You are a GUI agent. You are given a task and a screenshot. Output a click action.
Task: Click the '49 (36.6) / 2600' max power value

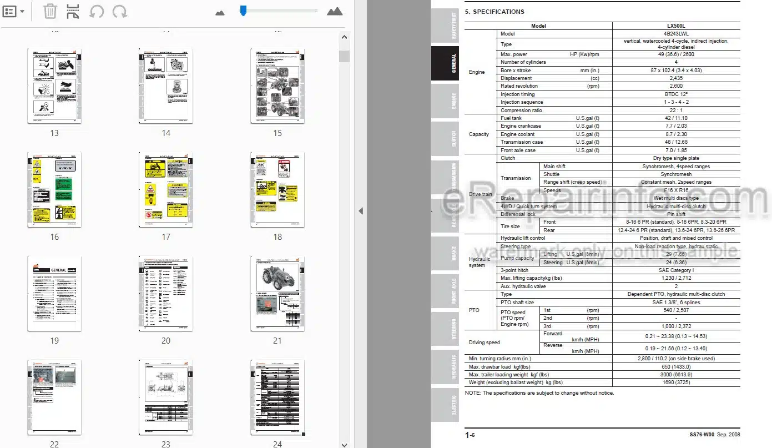[676, 54]
